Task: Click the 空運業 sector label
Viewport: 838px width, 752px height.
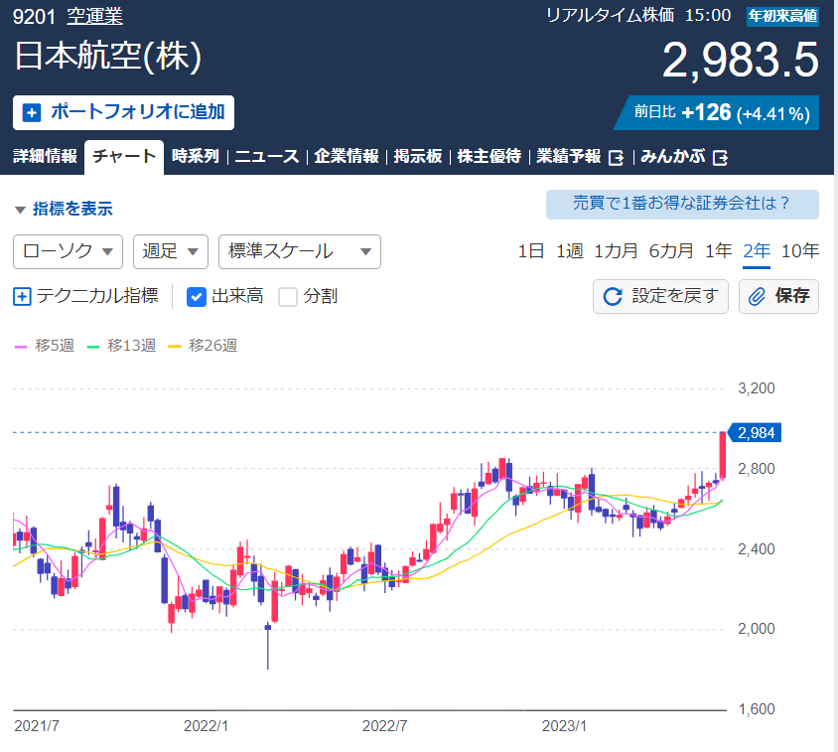Action: tap(94, 17)
